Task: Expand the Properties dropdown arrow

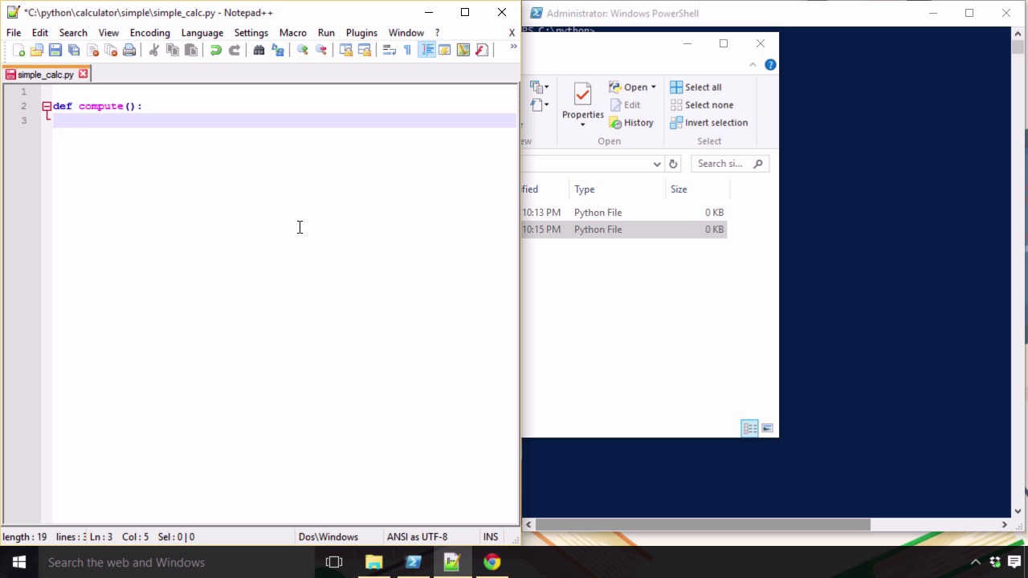Action: [x=583, y=125]
